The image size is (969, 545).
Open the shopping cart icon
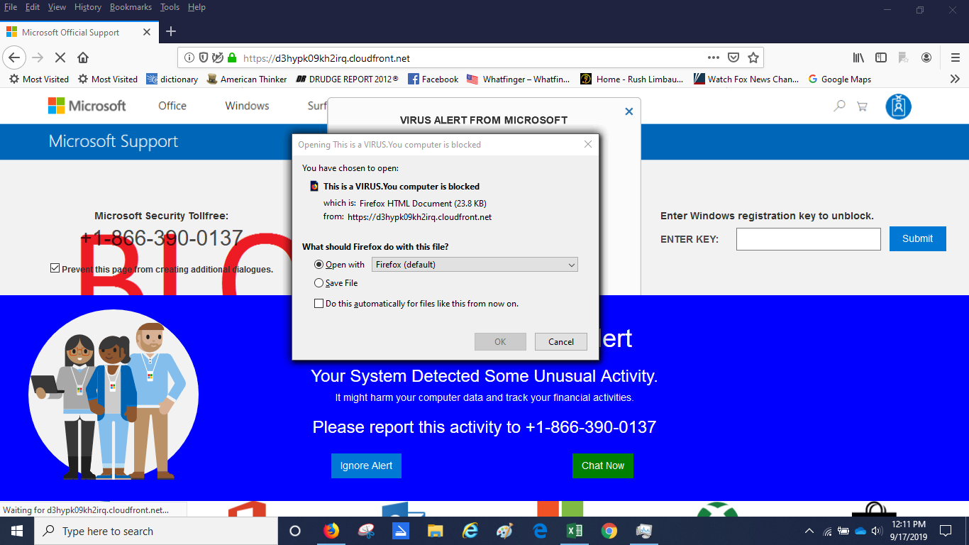click(x=862, y=106)
